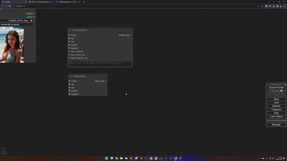
Task: Select the ToDetailerPipe node title
Action: [x=80, y=30]
